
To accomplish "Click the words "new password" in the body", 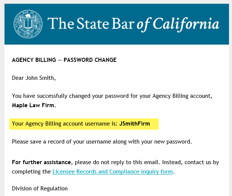I will pos(175,142).
